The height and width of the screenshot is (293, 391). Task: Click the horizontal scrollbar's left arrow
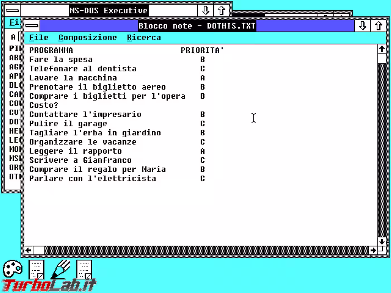28,251
